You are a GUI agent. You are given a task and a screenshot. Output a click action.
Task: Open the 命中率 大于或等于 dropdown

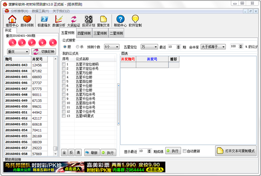coord(213,47)
